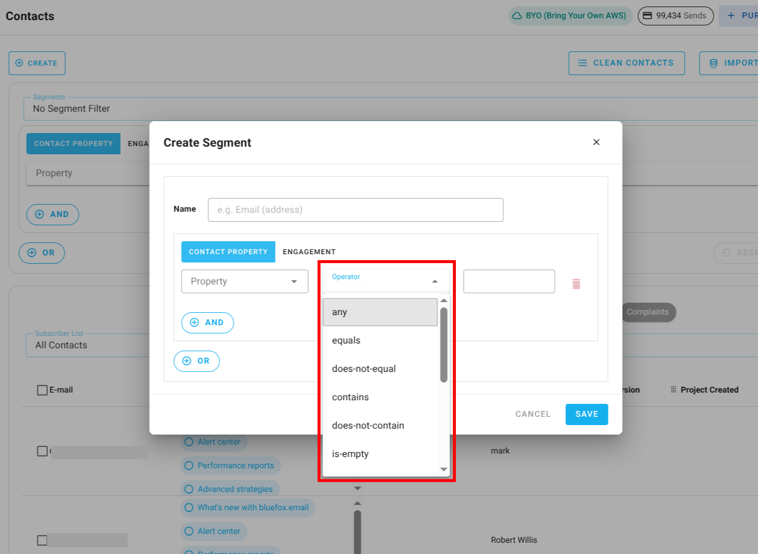Click the credit card Sends icon
Viewport: 758px width, 554px height.
647,16
